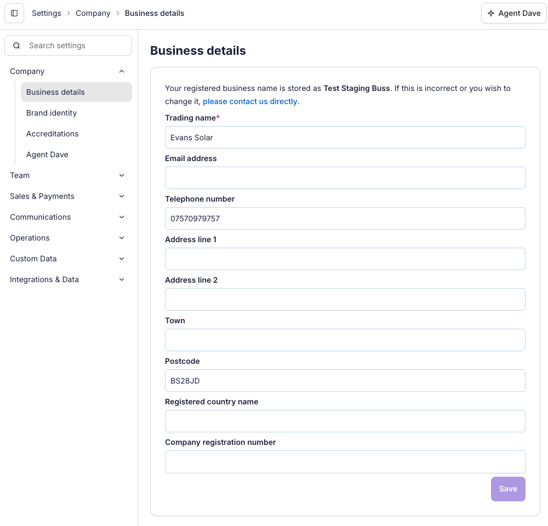The height and width of the screenshot is (526, 548).
Task: Click the 'Test Staging Buss' business name text
Action: [x=357, y=88]
